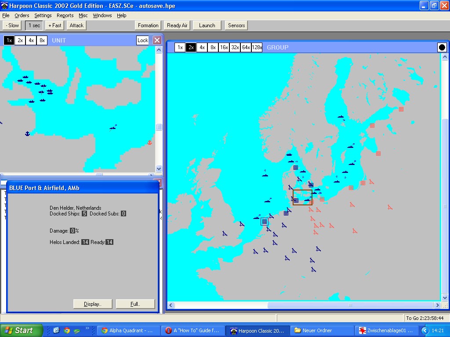The width and height of the screenshot is (450, 337).
Task: Switch to Zwischenablage01 taskbar item
Action: [386, 331]
